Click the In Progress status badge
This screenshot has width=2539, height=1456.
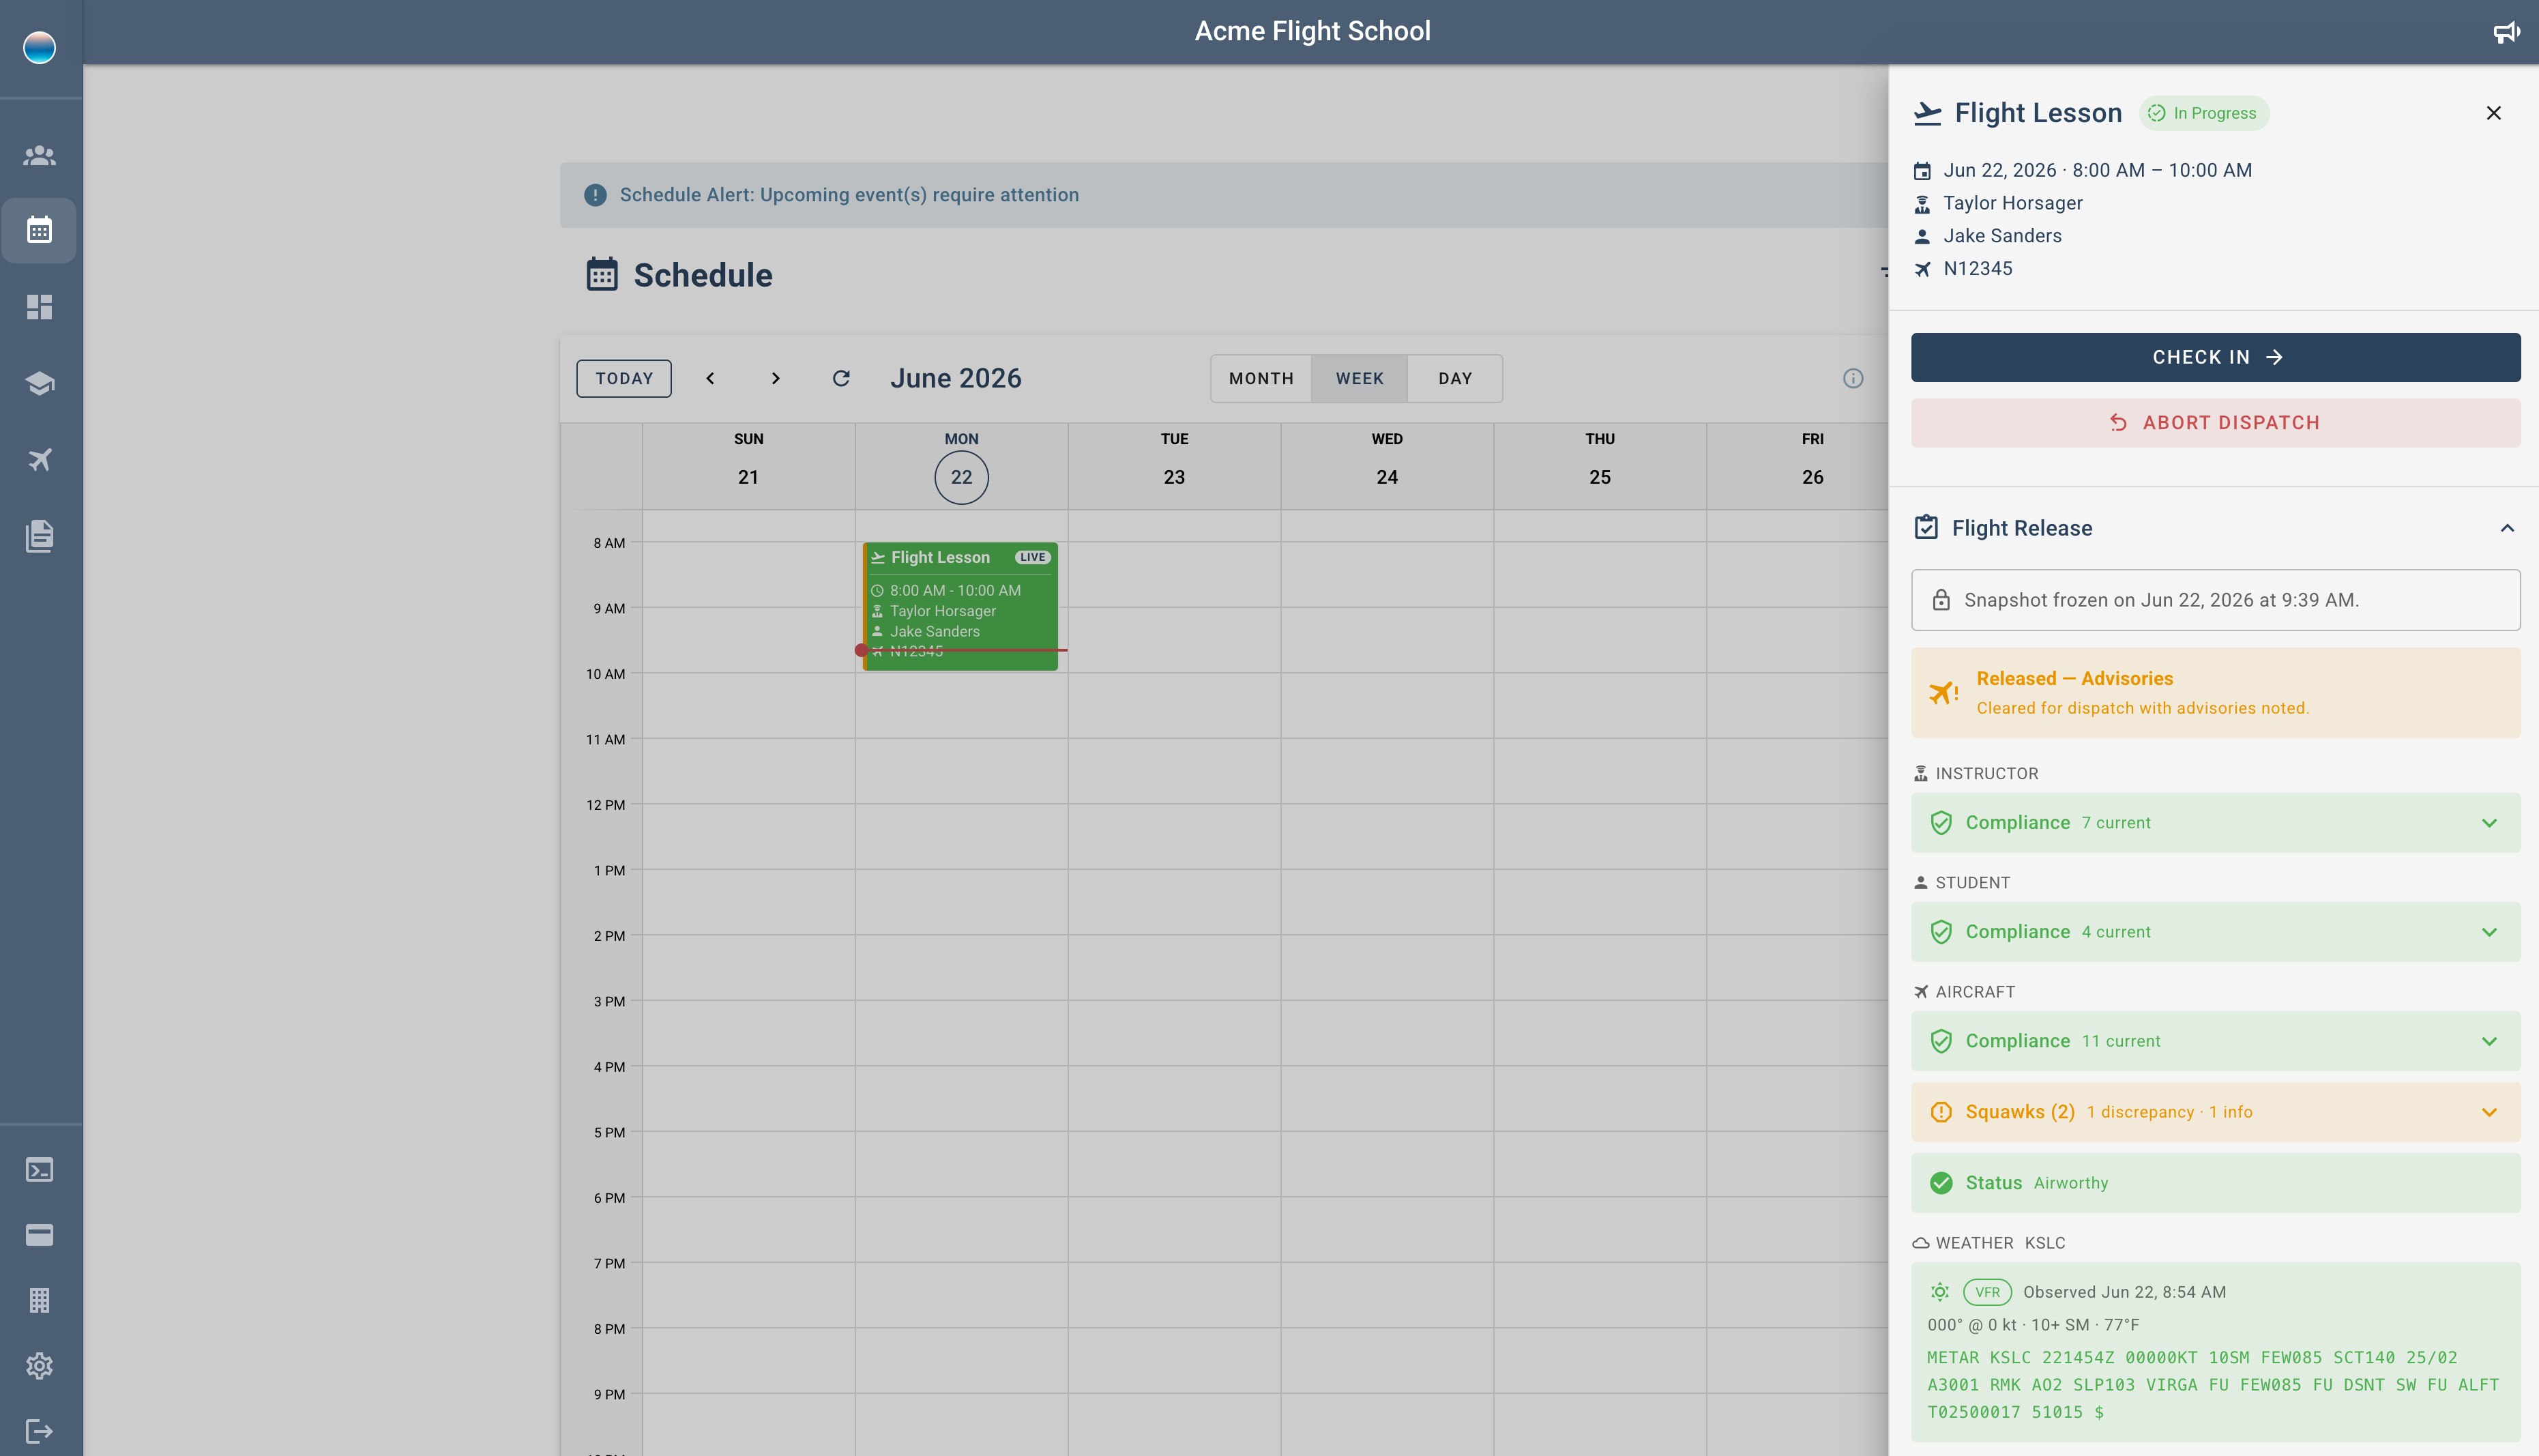2203,113
